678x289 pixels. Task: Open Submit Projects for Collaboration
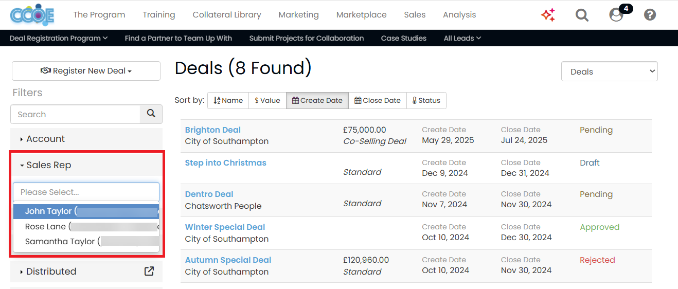click(x=307, y=38)
